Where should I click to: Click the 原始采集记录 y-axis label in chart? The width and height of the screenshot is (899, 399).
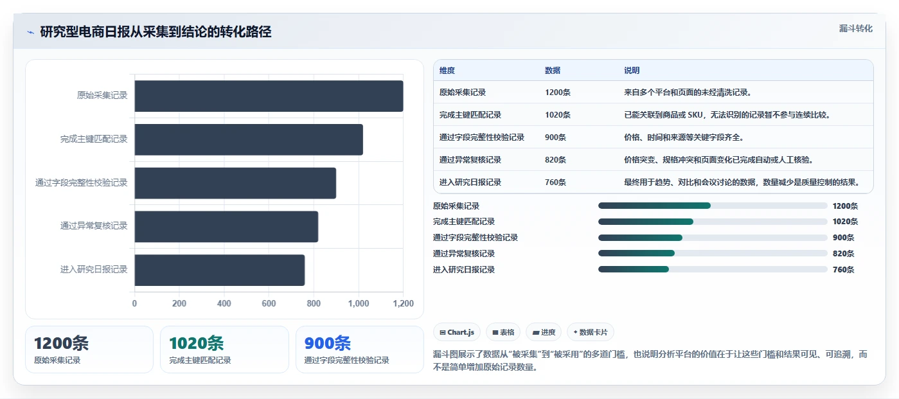pyautogui.click(x=102, y=96)
